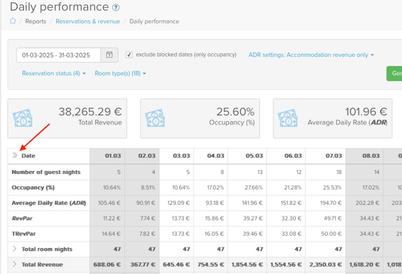Click the 101.96 € ADR value

[x=366, y=111]
